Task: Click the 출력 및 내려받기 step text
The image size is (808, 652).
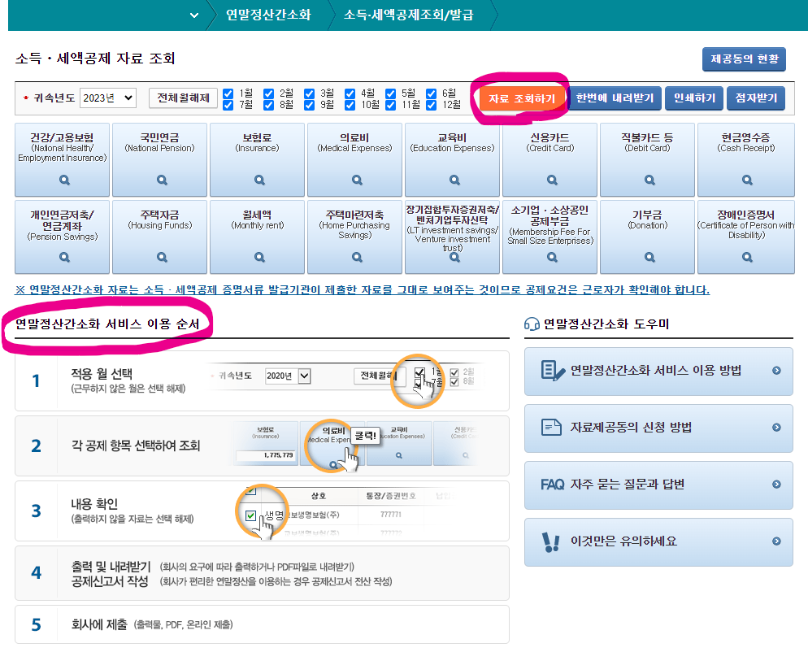Action: coord(111,567)
